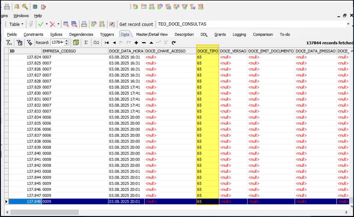The image size is (354, 217).
Task: Click the picture-with-pen icon before Get record count
Action: click(112, 24)
